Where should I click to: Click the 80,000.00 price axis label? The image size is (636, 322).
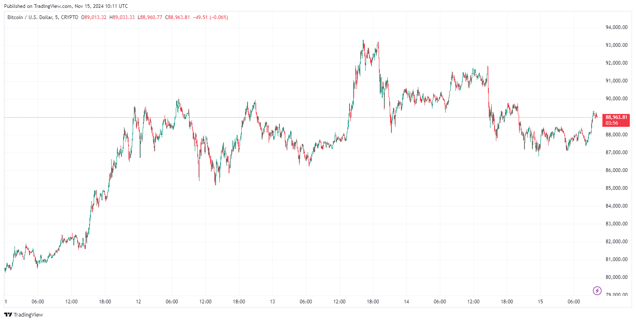pos(616,277)
